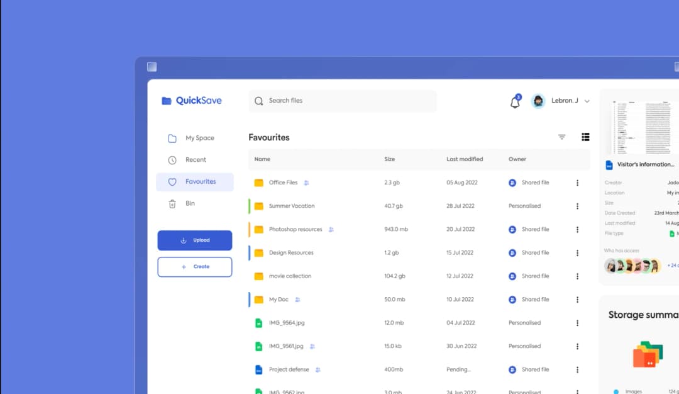Click the folders illustration under Storage summary
This screenshot has width=679, height=394.
[x=648, y=354]
